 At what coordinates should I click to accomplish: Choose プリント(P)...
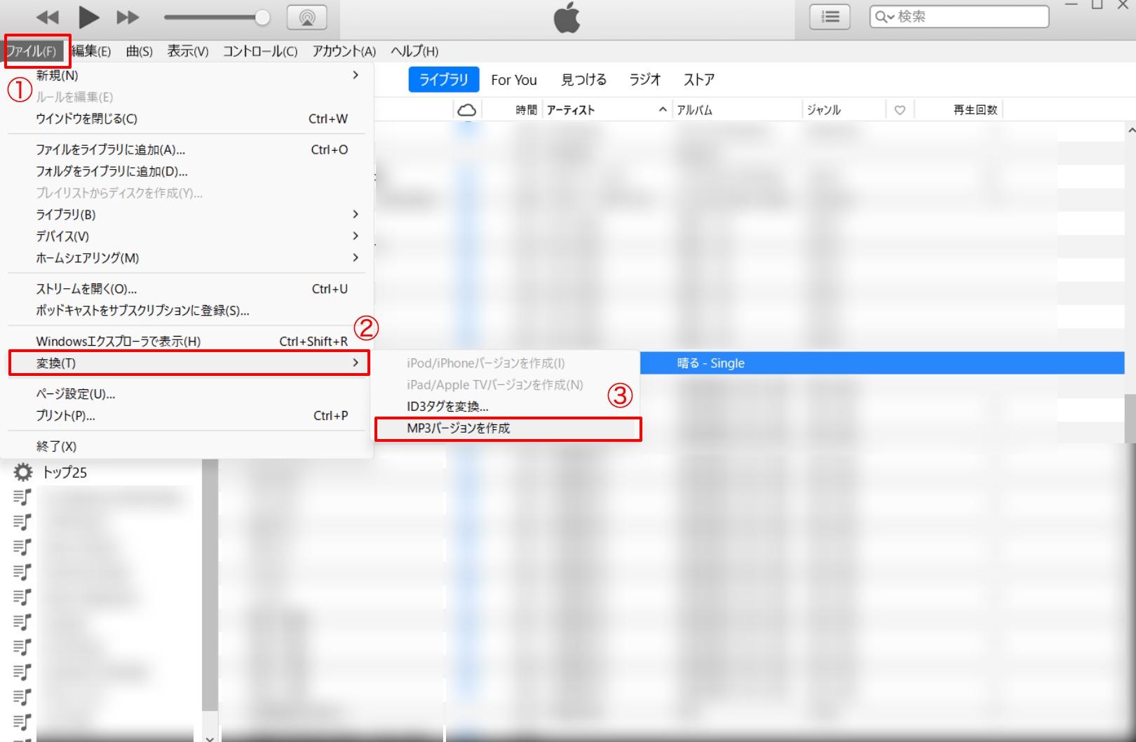(188, 415)
